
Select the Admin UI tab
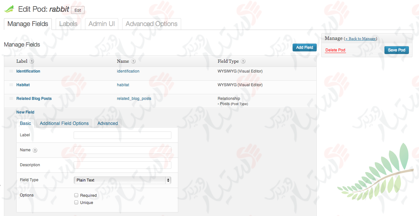[x=101, y=24]
